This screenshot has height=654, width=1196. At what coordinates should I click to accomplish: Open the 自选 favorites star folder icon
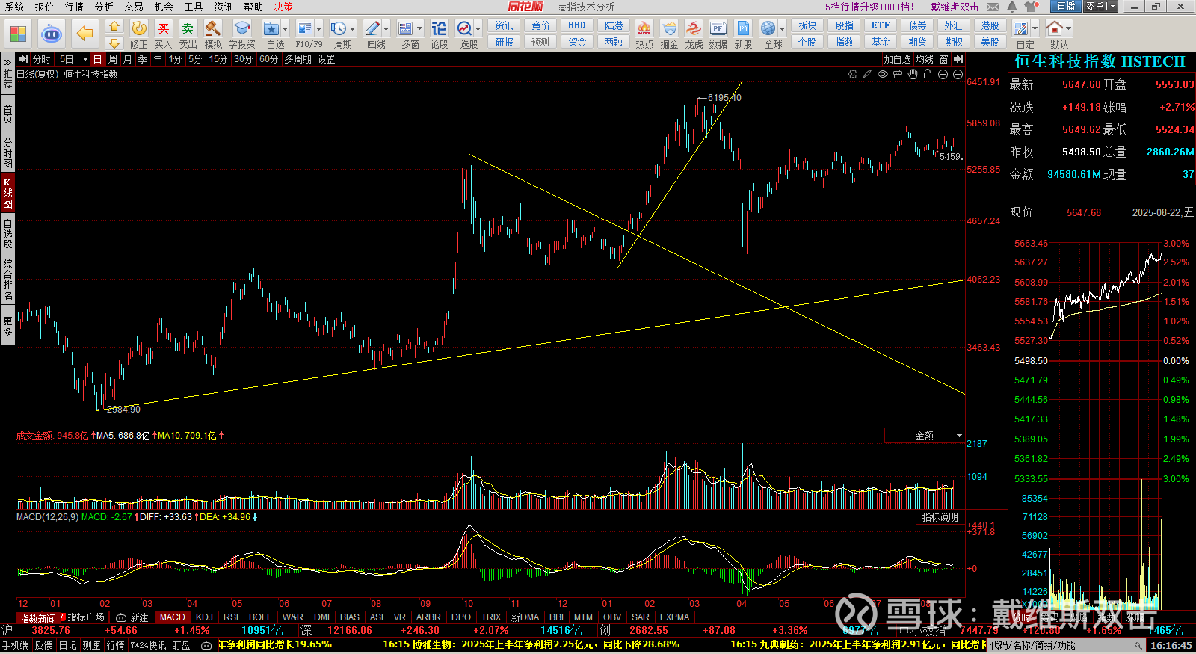271,28
